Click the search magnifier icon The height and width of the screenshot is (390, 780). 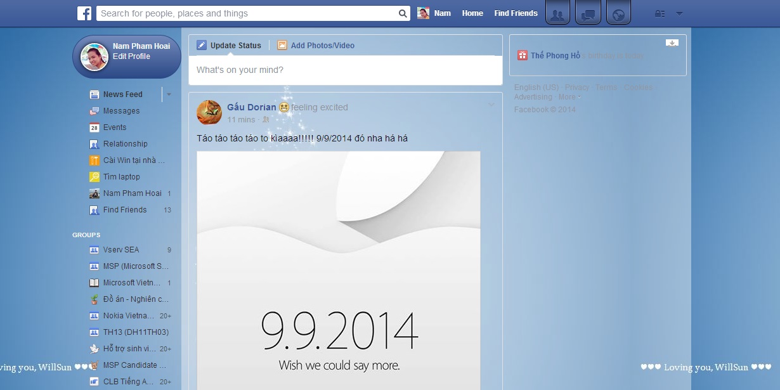tap(403, 13)
